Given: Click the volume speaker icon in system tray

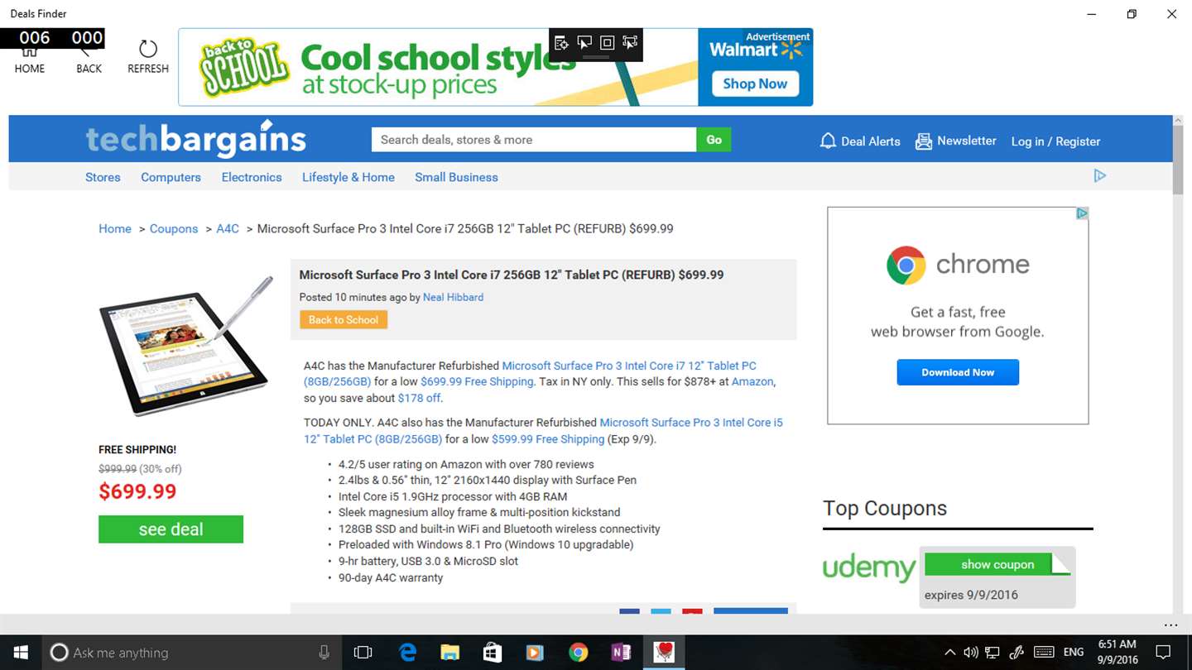Looking at the screenshot, I should [x=971, y=653].
